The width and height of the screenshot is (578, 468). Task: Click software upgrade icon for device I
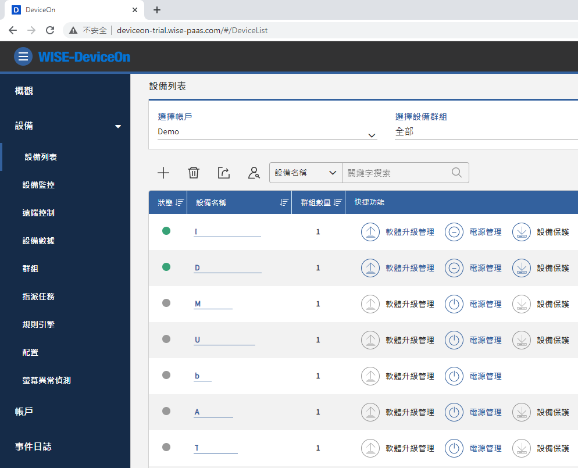click(370, 232)
